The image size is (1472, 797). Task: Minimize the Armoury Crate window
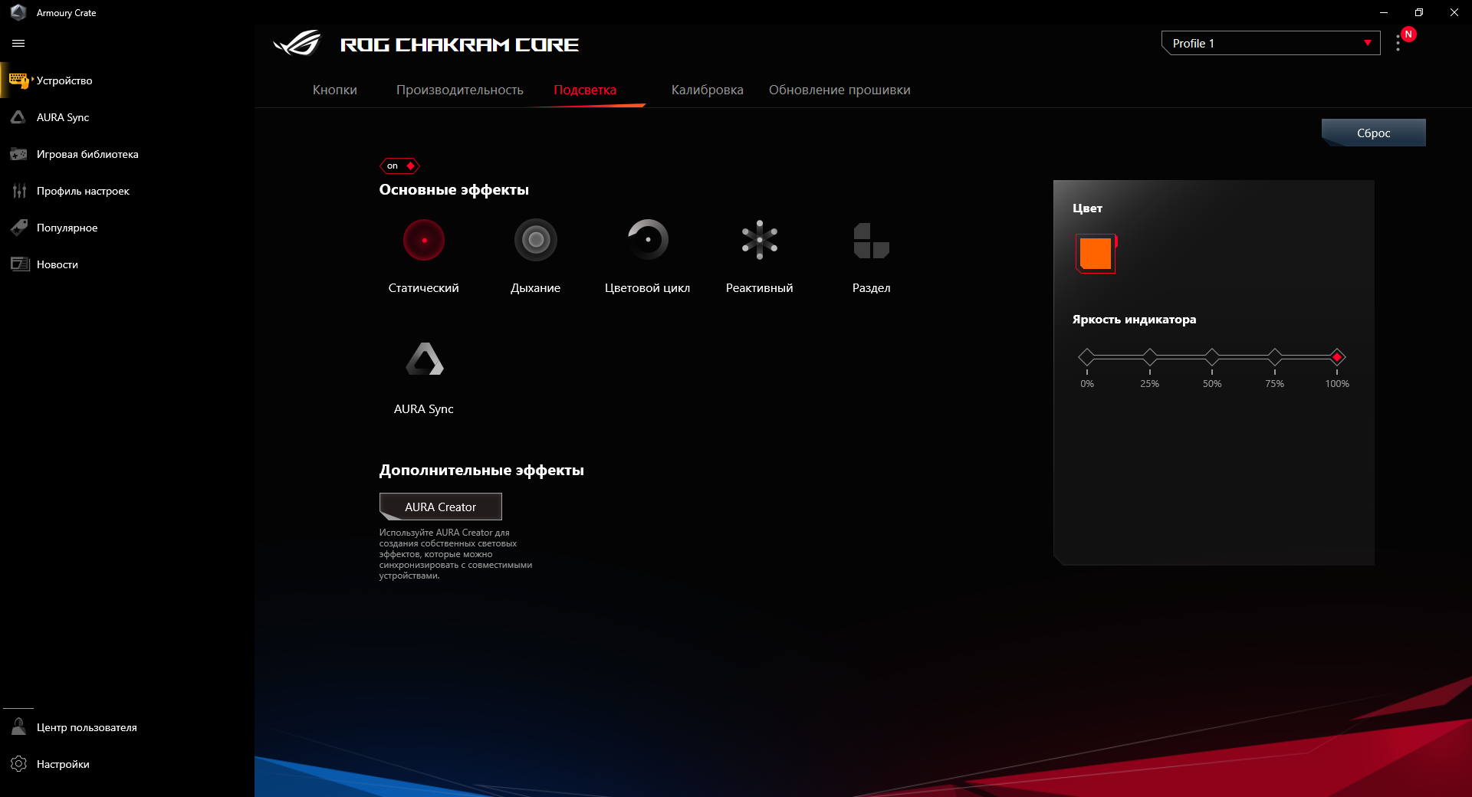click(x=1384, y=12)
